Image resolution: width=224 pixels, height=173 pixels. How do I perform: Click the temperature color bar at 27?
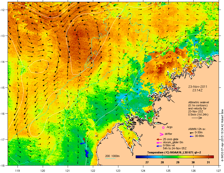[x=147, y=157]
